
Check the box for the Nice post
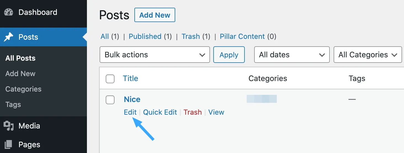pyautogui.click(x=110, y=100)
